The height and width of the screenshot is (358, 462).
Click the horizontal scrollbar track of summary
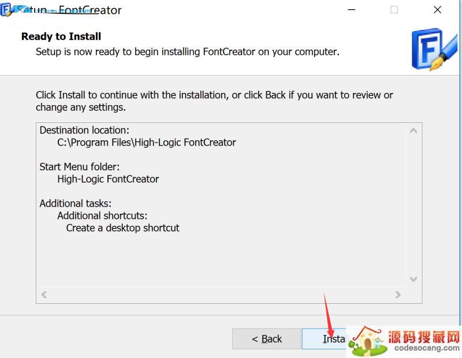pos(219,294)
